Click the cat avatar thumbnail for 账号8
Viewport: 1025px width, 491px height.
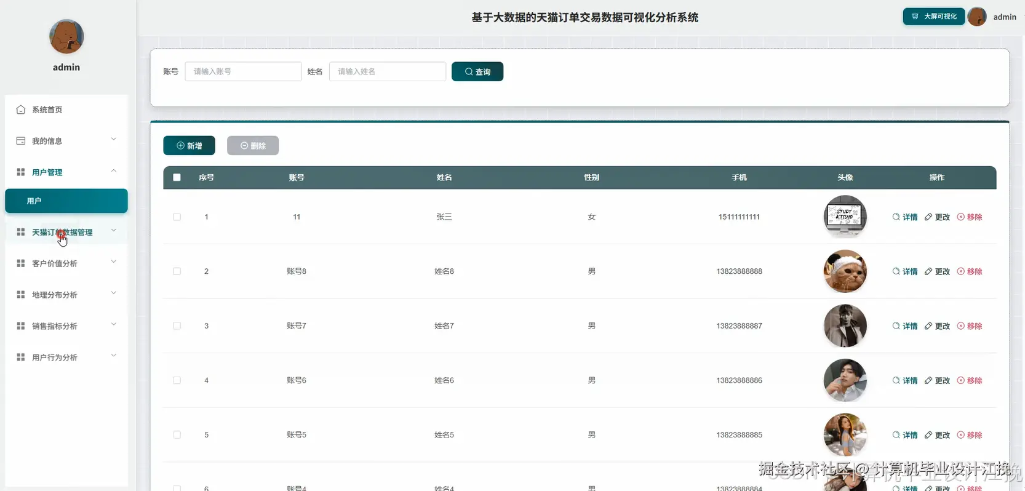point(845,271)
